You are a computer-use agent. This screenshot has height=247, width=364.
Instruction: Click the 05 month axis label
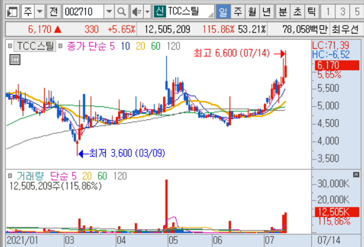pos(173,240)
